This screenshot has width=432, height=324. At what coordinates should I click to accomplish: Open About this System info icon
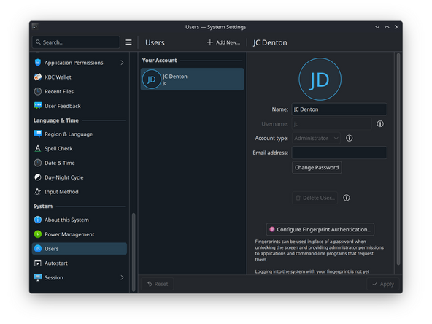[x=38, y=220]
